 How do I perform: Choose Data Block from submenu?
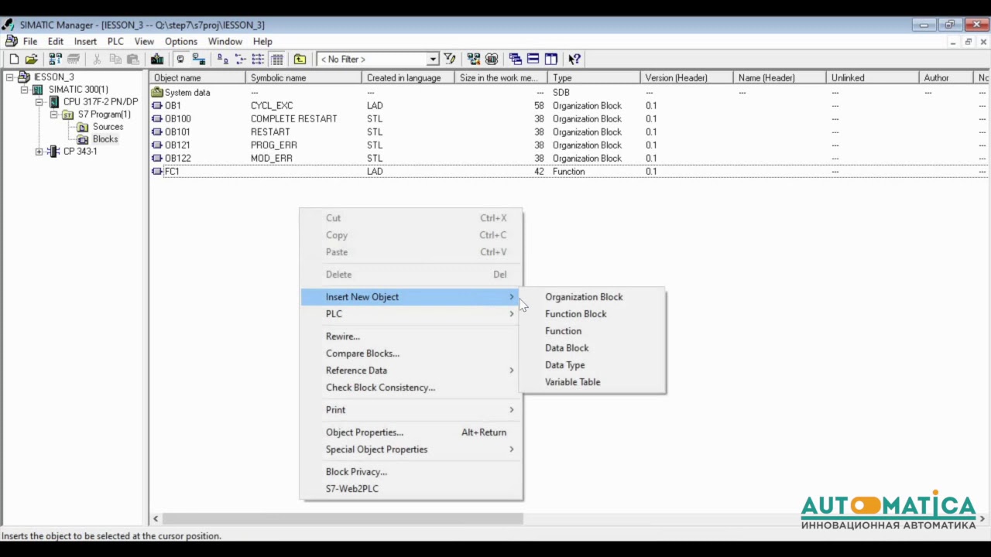point(592,348)
